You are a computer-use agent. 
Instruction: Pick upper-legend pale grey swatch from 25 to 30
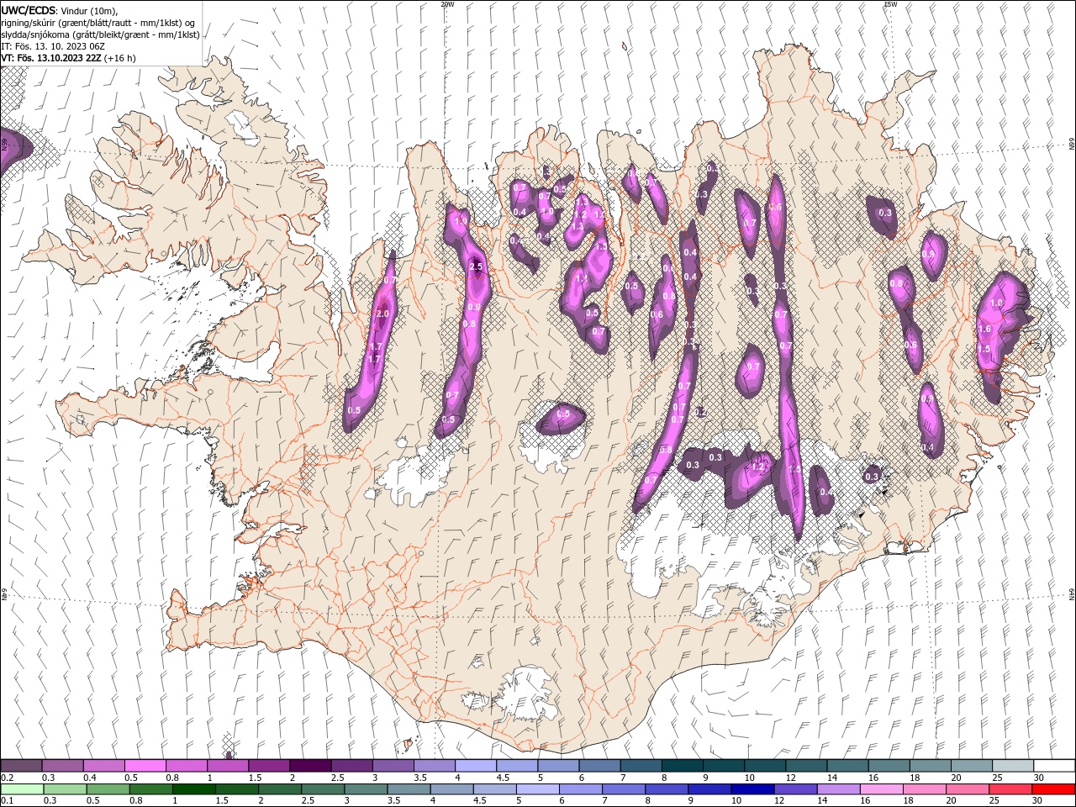tap(1012, 766)
